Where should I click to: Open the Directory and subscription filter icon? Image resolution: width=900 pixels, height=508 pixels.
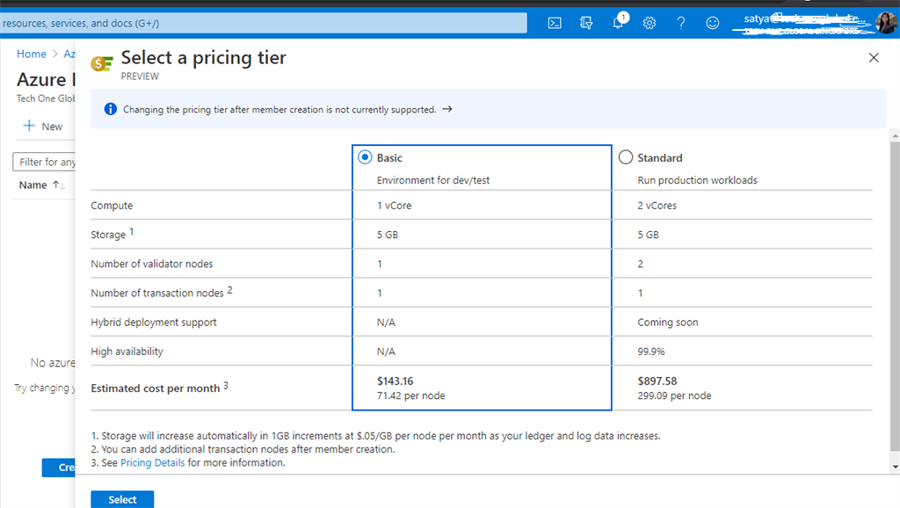tap(586, 23)
